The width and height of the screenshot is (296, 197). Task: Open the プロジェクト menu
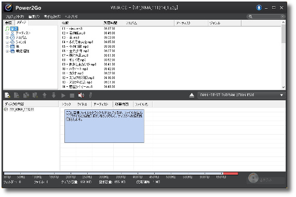coord(15,17)
